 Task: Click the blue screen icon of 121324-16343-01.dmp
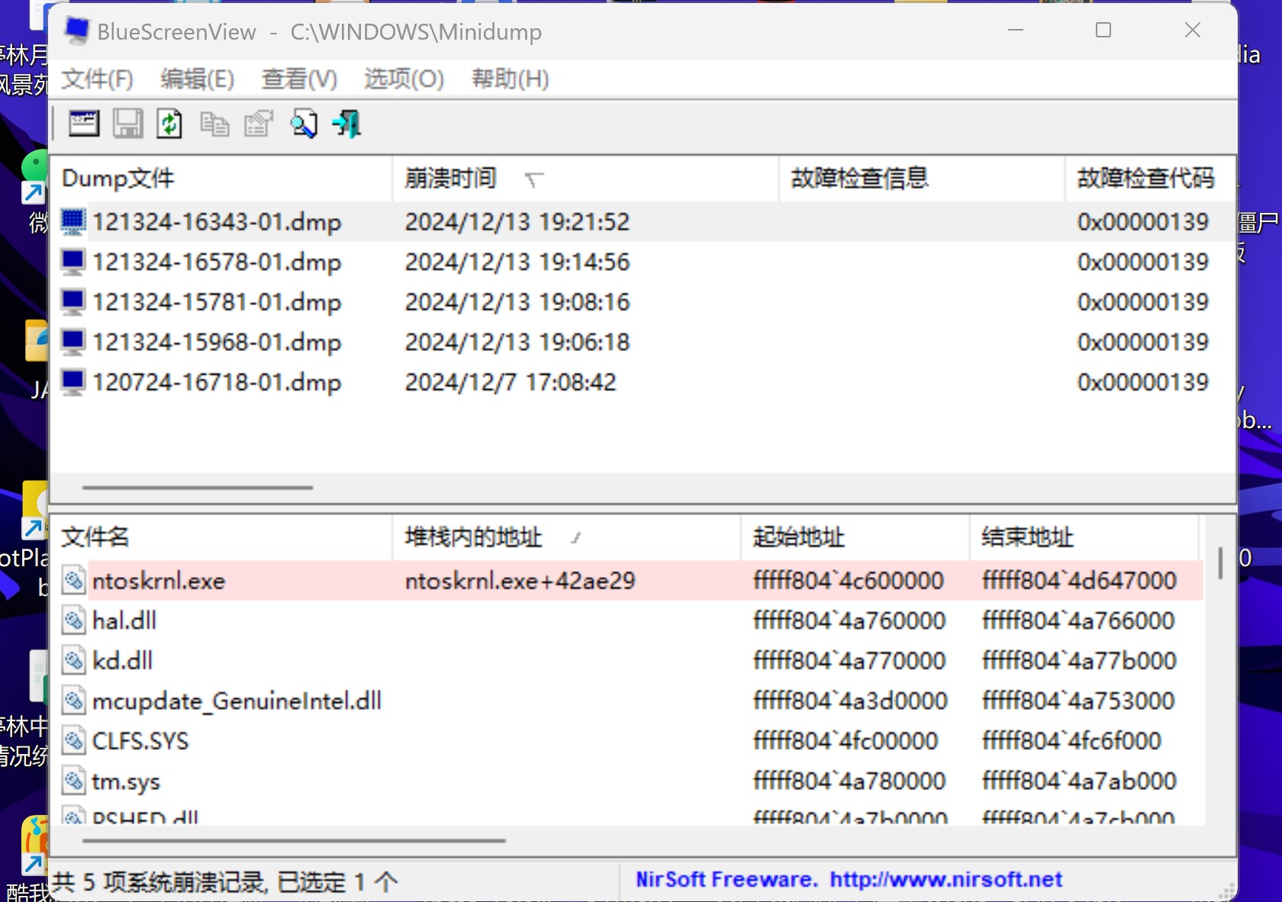[x=72, y=221]
